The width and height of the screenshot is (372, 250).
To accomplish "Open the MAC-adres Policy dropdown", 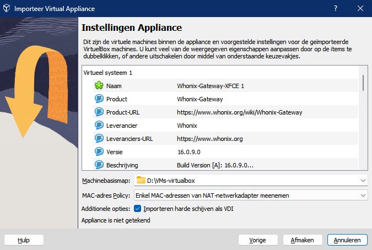I will [x=363, y=195].
